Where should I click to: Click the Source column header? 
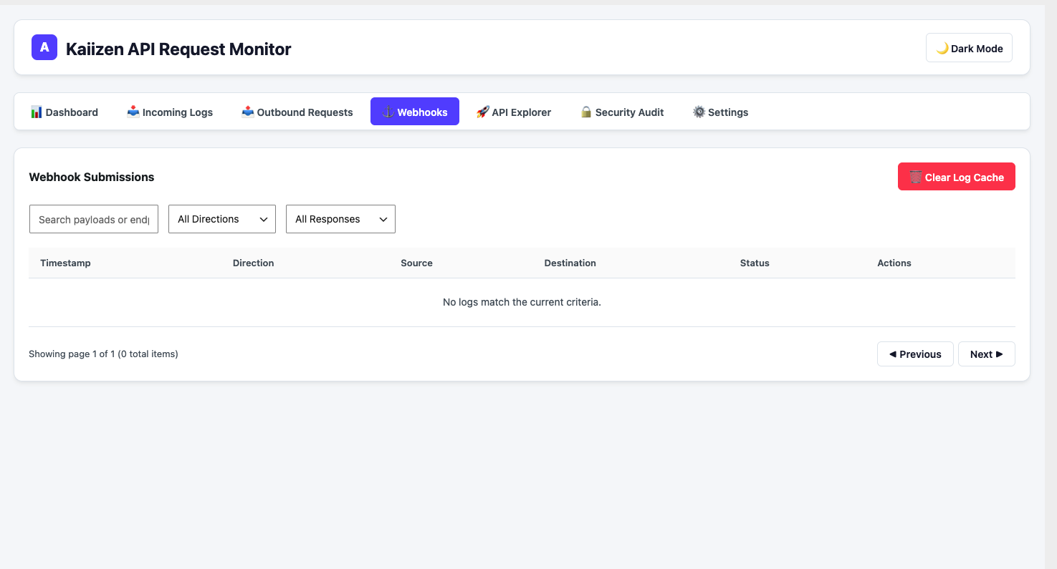(417, 263)
